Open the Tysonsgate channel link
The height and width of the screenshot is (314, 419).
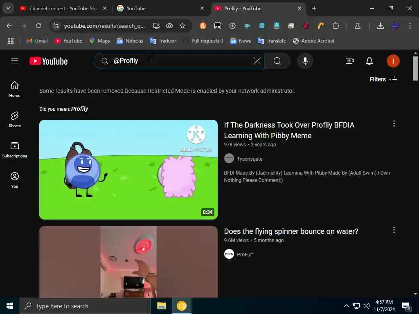pos(250,159)
